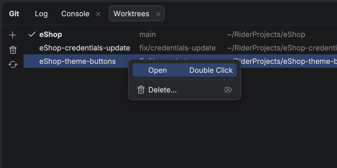Select the eShop-theme-buttons worktree name
Image resolution: width=337 pixels, height=168 pixels.
78,61
